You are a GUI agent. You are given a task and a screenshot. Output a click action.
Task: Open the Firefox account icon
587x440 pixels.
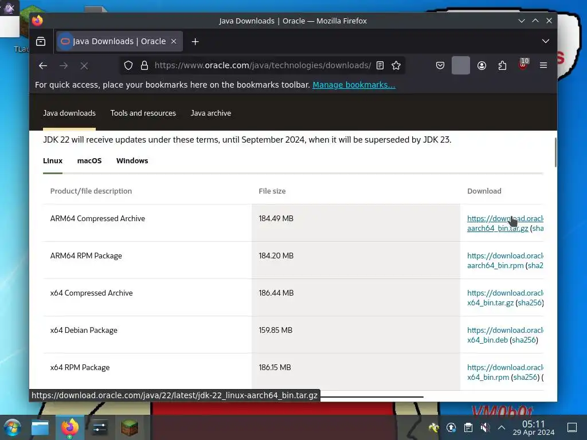click(x=482, y=65)
